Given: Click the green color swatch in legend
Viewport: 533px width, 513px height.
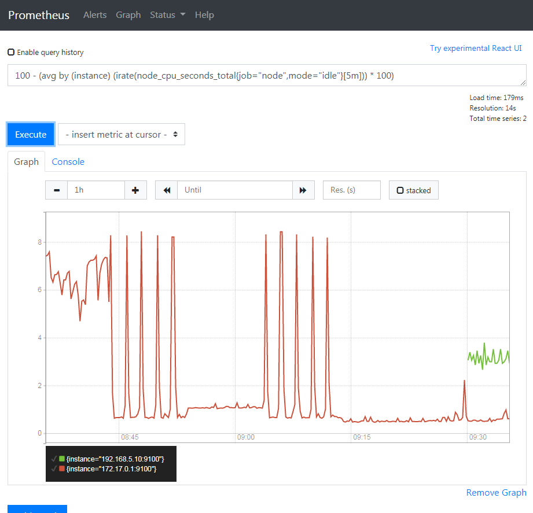Looking at the screenshot, I should (x=62, y=459).
